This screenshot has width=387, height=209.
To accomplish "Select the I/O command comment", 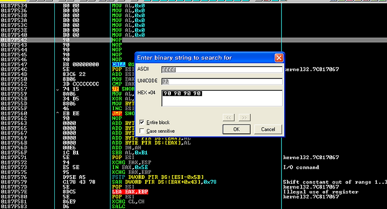I will point(301,167).
